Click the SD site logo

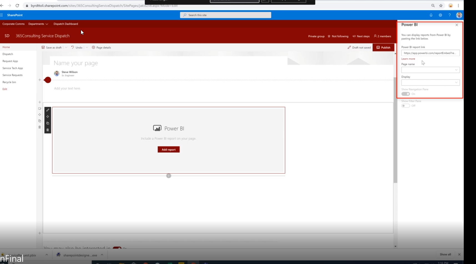click(x=7, y=36)
